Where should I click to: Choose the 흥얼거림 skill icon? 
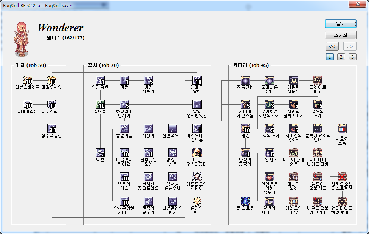coord(124,129)
